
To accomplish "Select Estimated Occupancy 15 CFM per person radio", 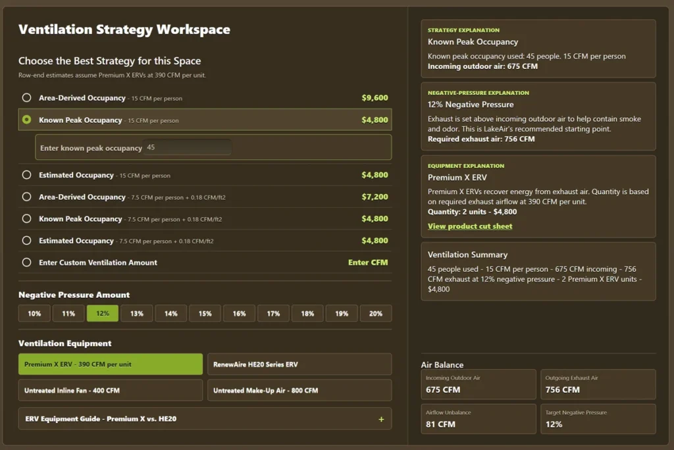I will tap(26, 175).
